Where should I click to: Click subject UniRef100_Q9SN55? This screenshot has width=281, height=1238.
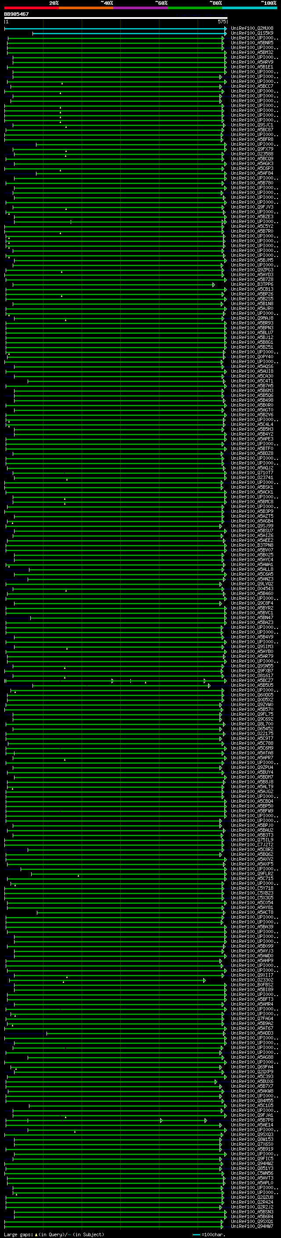point(252,666)
